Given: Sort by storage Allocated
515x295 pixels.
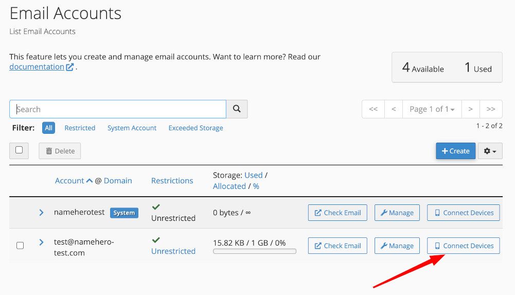Looking at the screenshot, I should coord(229,186).
